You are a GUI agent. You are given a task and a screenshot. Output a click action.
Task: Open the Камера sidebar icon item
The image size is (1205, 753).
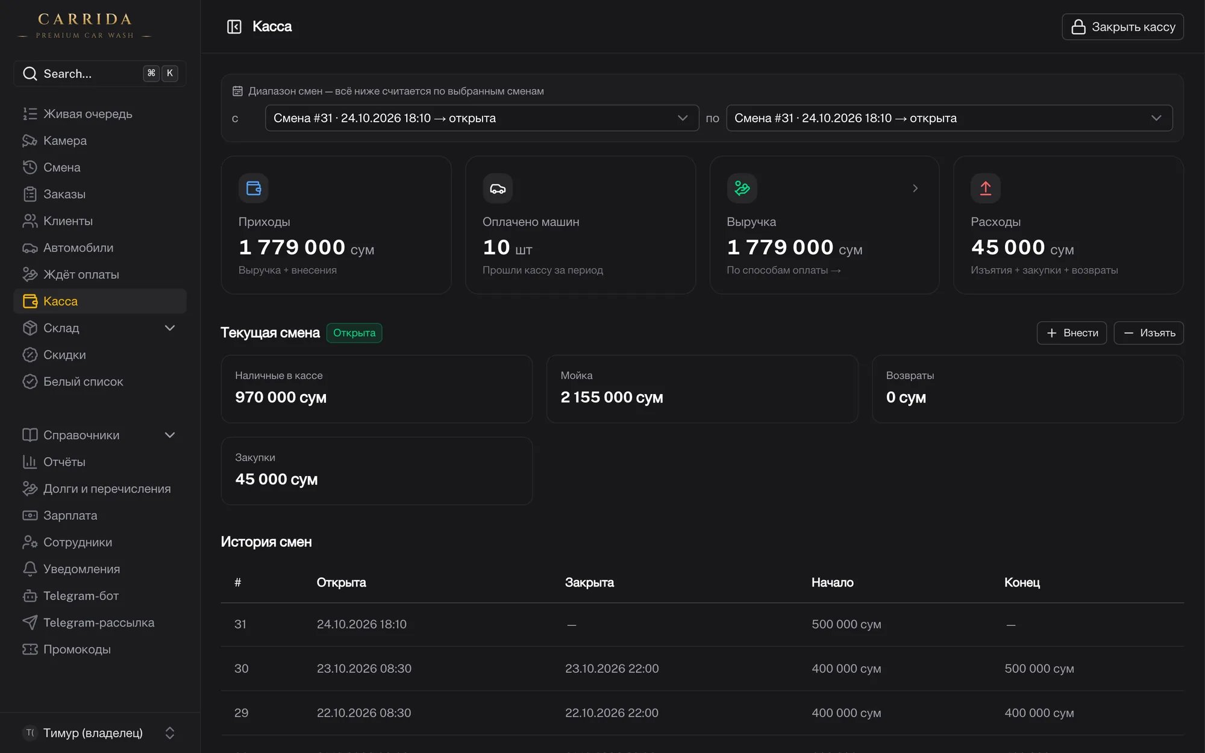pyautogui.click(x=30, y=140)
